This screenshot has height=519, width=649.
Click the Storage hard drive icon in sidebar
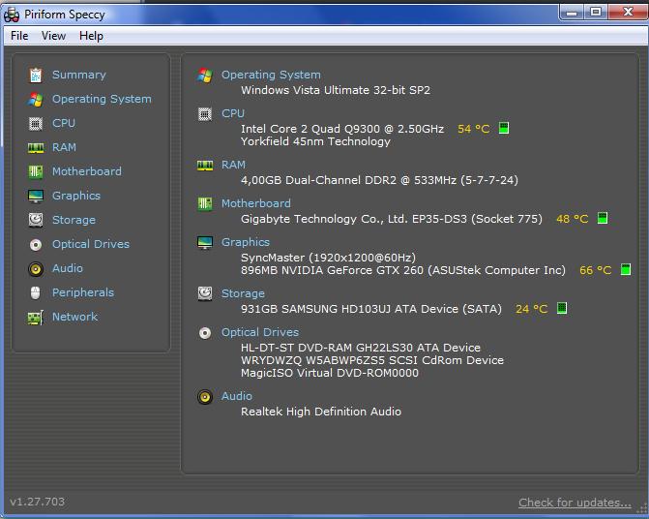(x=36, y=220)
